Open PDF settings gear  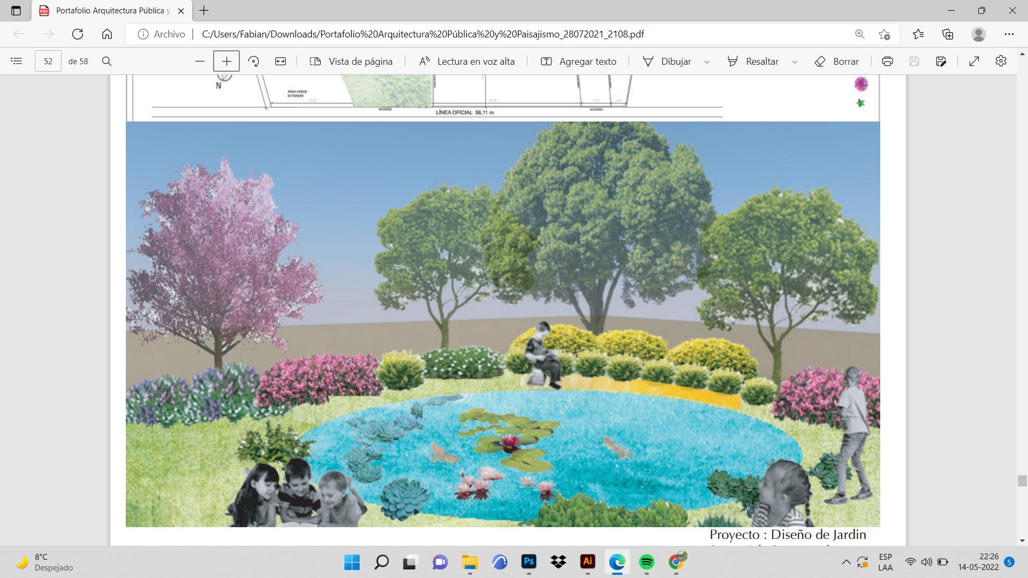(x=1001, y=61)
